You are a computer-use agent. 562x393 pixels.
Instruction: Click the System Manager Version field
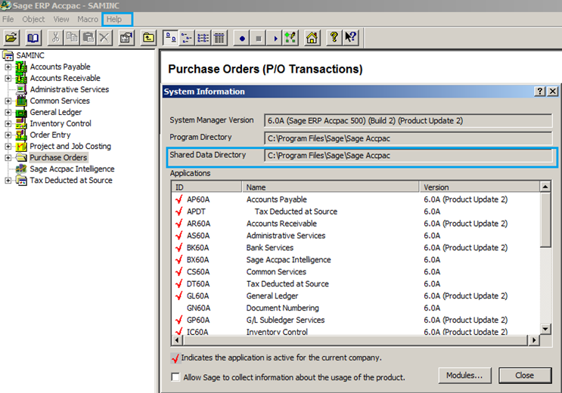408,121
